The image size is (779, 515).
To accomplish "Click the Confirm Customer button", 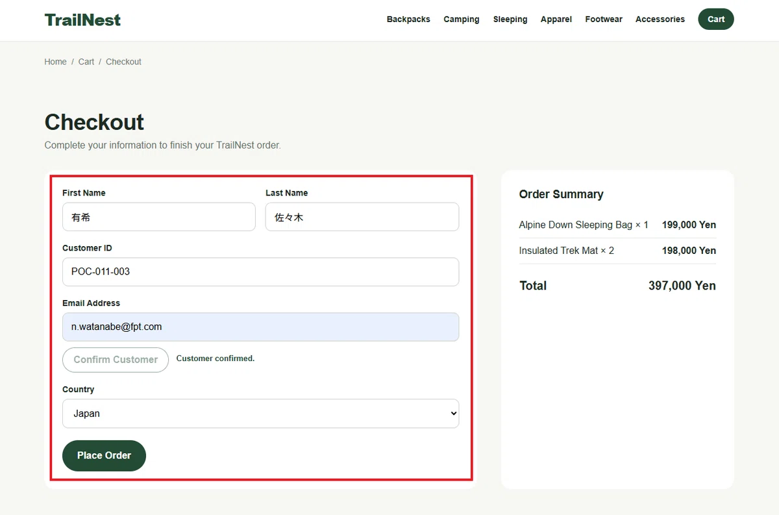I will (x=116, y=360).
